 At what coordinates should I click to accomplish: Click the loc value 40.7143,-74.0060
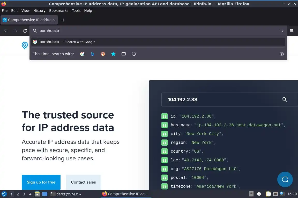coord(204,160)
